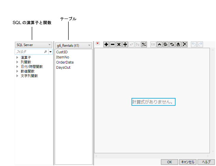Click the Add (plus) operator button
This screenshot has height=166, width=216.
tap(106, 45)
